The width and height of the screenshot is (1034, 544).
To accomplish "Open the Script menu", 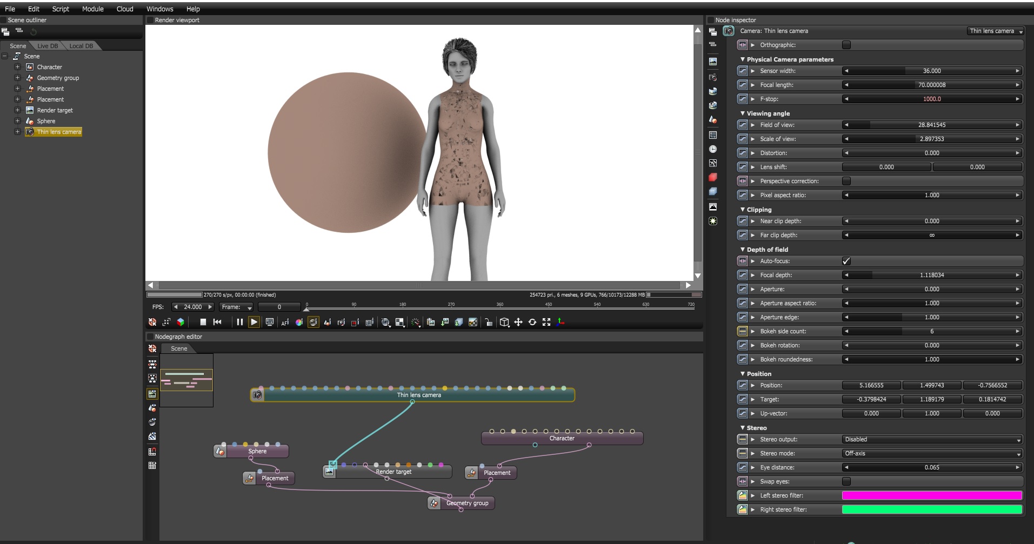I will [61, 9].
